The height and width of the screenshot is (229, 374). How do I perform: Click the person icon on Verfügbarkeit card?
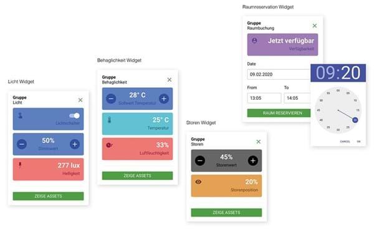pyautogui.click(x=254, y=41)
